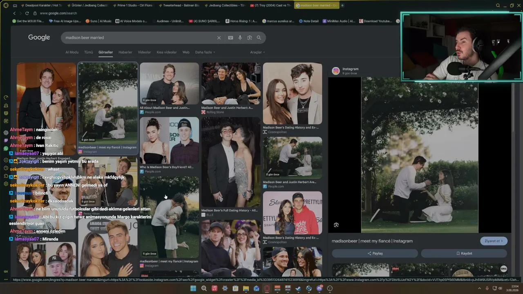Navigate back in the browser
Image resolution: width=523 pixels, height=294 pixels.
point(15,13)
